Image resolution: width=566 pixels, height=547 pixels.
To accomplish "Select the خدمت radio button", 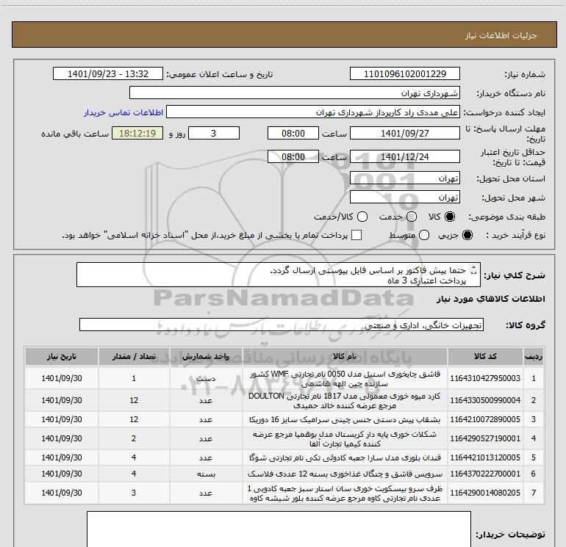I will (x=412, y=217).
